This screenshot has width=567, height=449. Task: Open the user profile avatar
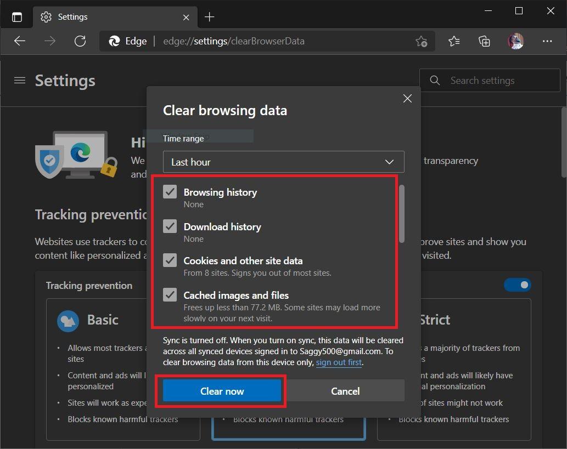pyautogui.click(x=515, y=41)
